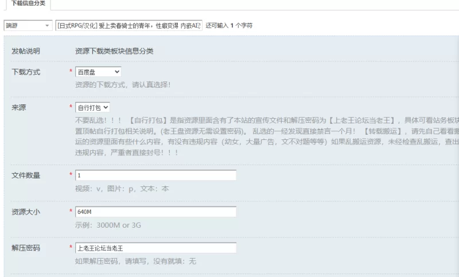Click the 资源大小 field showing 640M

(155, 212)
